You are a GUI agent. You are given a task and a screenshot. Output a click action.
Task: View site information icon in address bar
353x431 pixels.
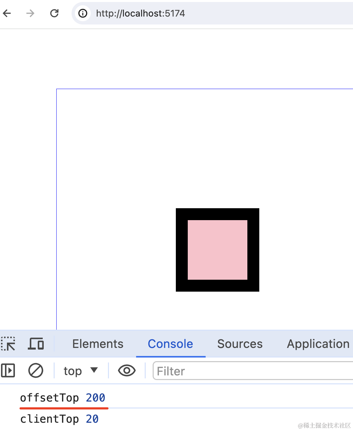(x=83, y=13)
